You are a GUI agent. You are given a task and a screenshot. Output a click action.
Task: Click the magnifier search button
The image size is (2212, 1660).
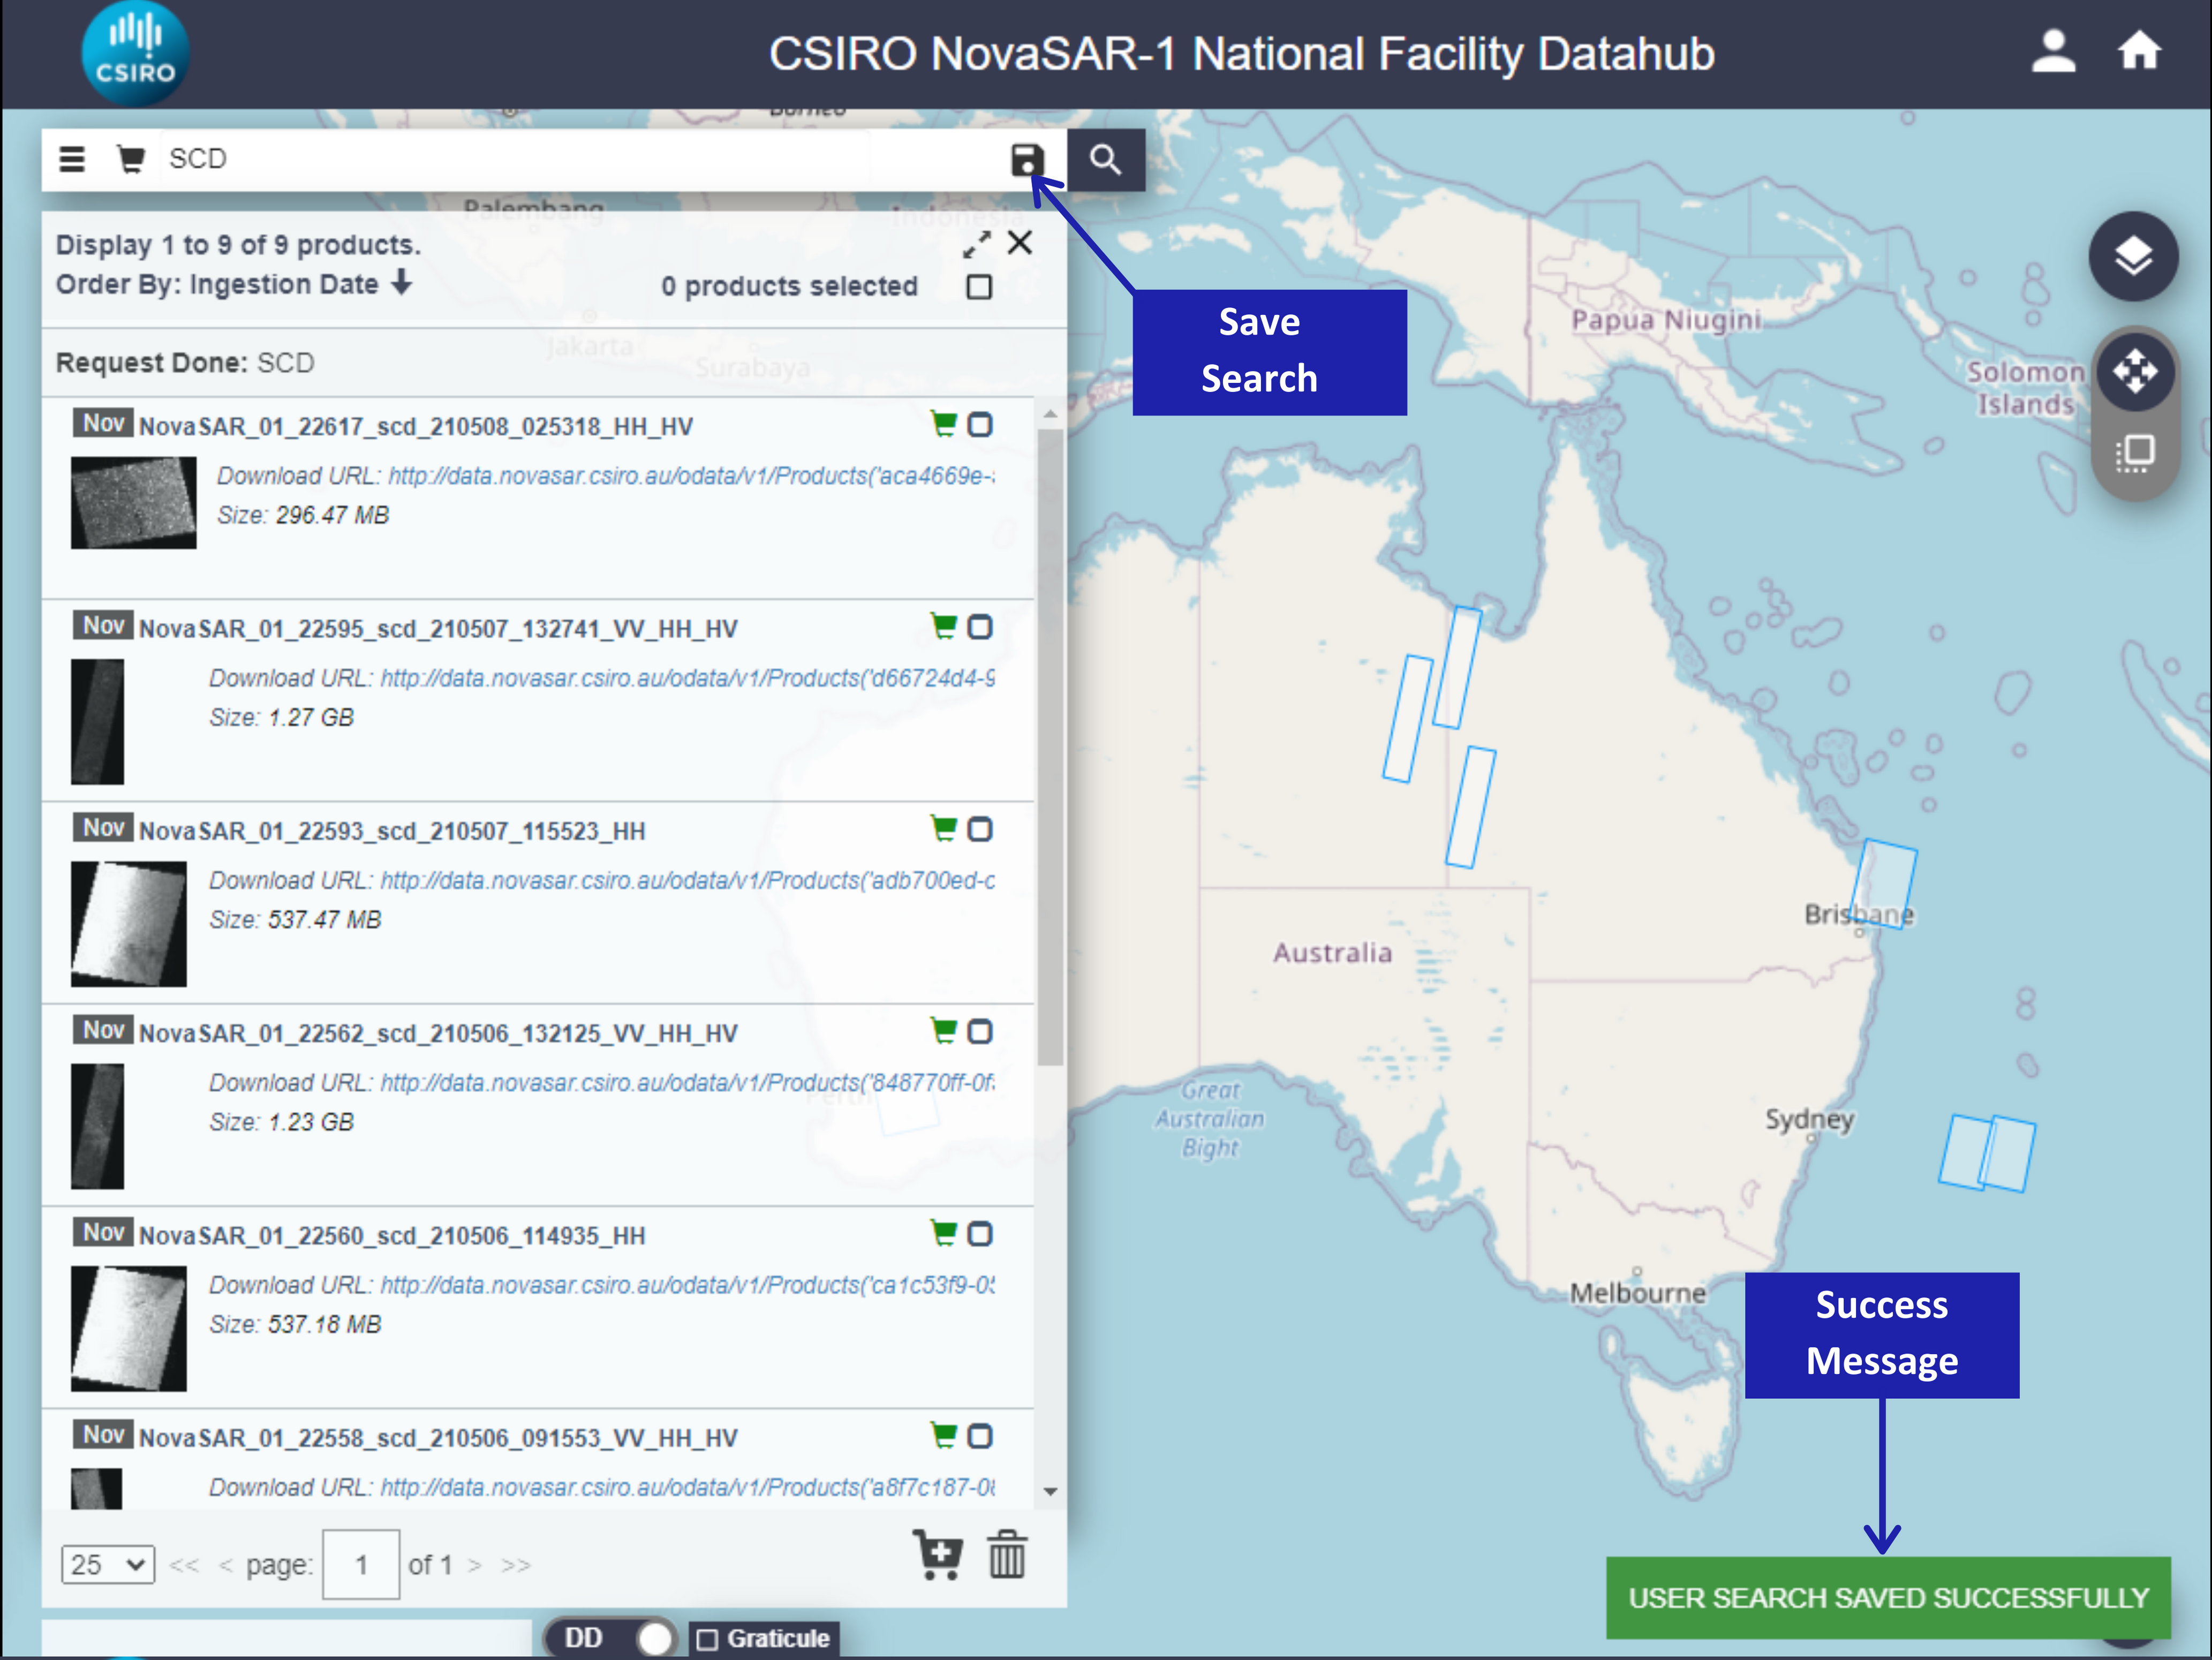pos(1105,159)
